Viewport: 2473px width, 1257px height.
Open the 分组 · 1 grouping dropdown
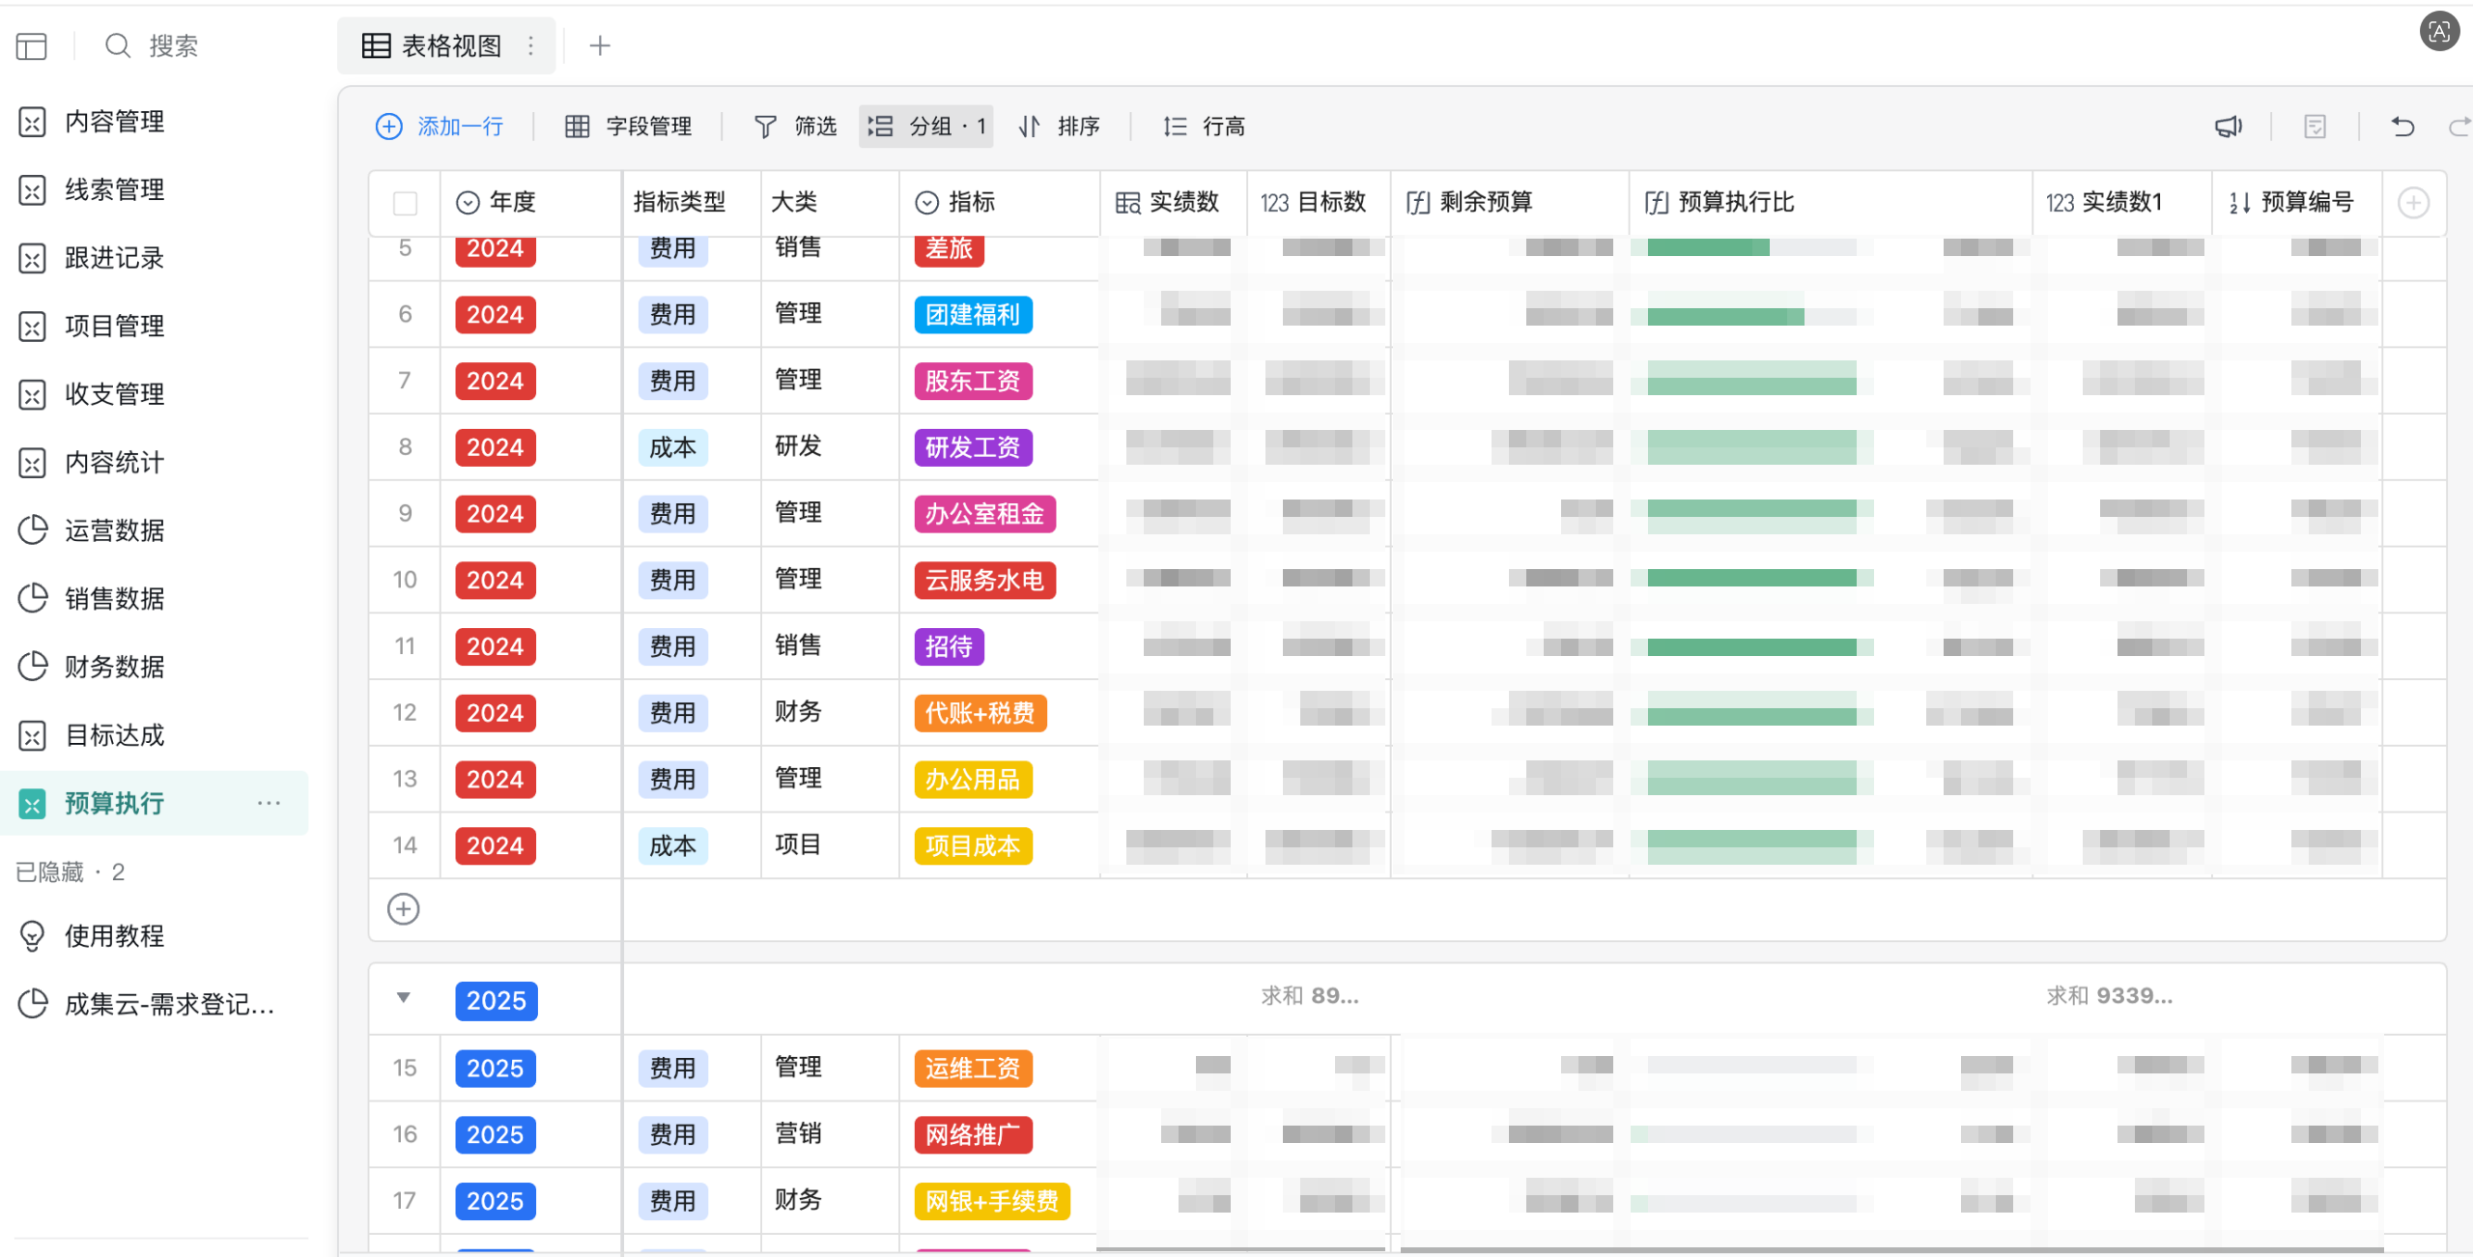(x=926, y=127)
